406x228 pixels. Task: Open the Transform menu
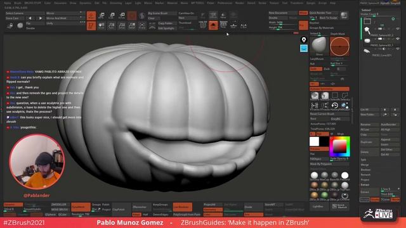coord(297,3)
